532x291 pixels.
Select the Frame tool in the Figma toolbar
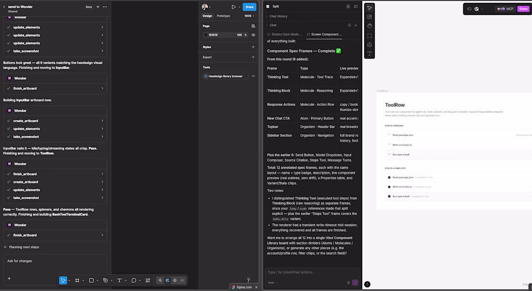click(x=77, y=280)
